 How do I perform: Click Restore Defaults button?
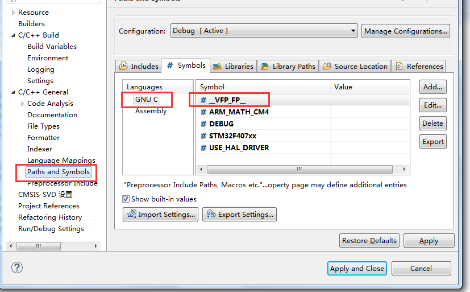click(369, 241)
